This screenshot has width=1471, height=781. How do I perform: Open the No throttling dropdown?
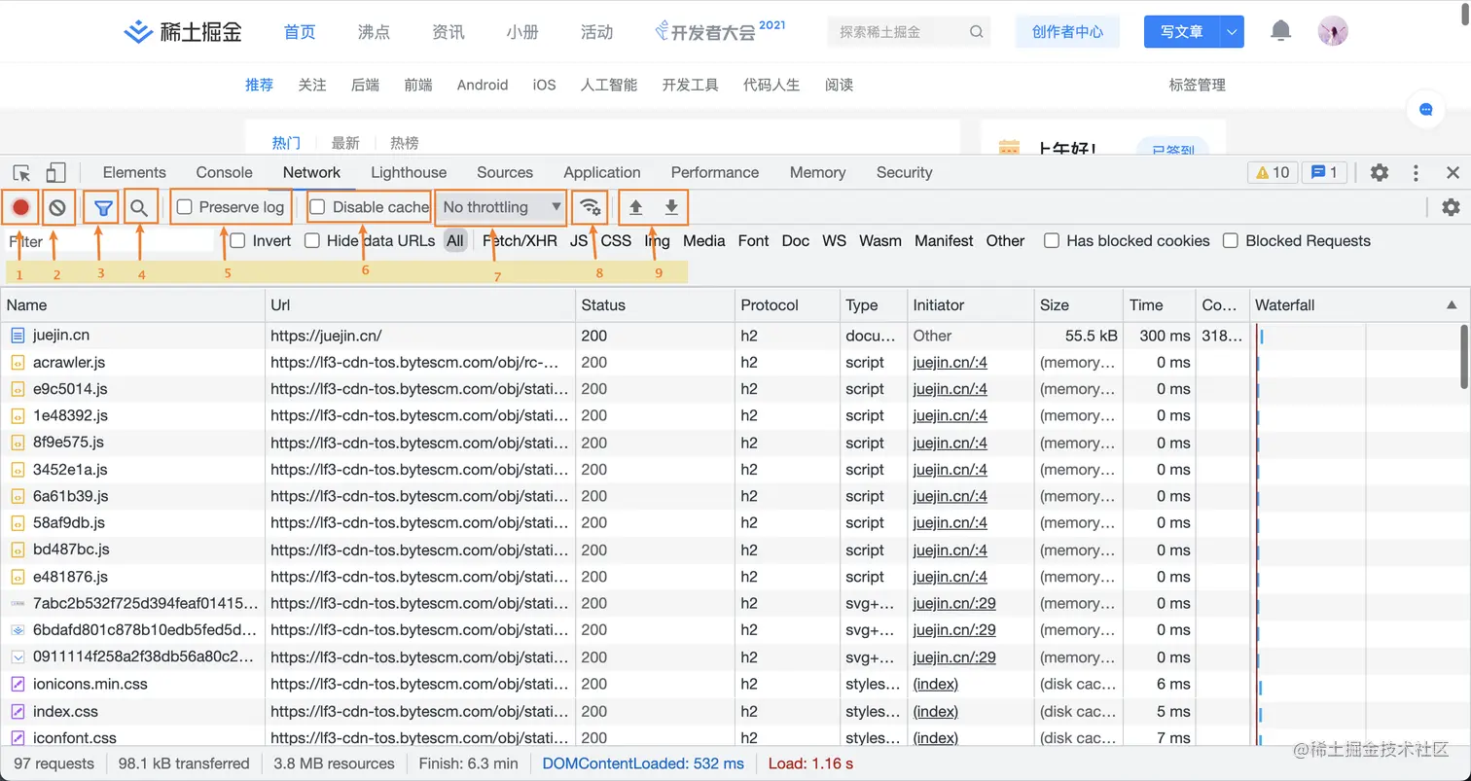click(502, 207)
